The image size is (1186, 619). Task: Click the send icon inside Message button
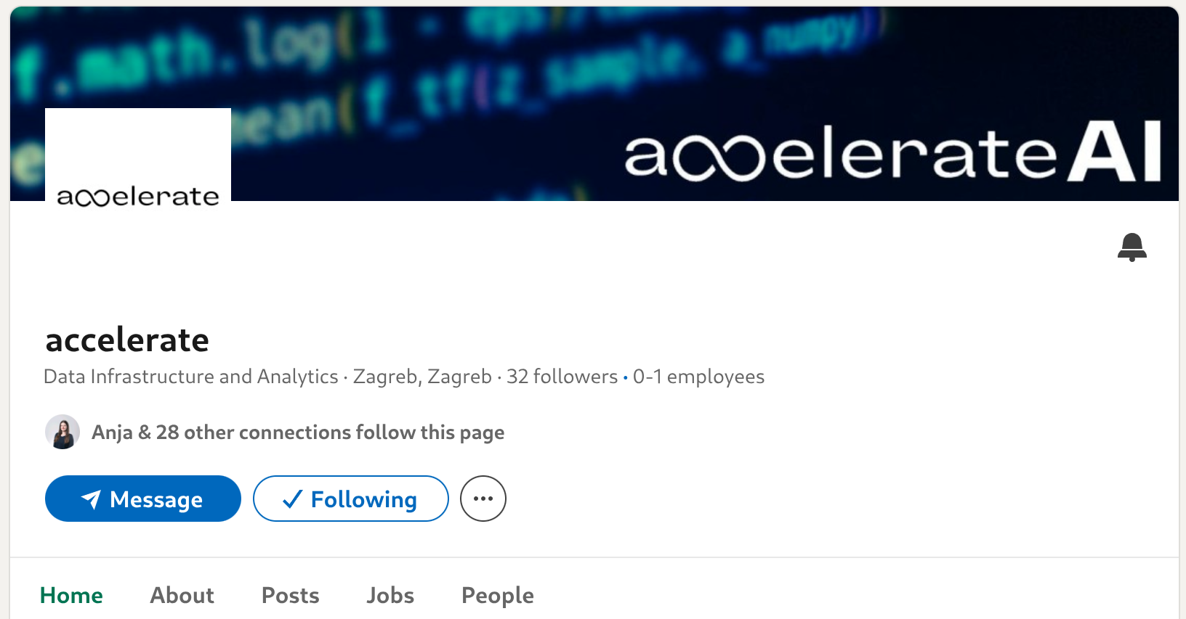coord(92,499)
